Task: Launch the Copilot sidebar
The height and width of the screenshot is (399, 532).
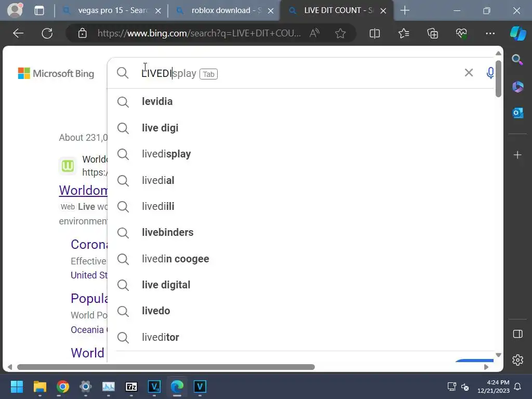Action: click(x=518, y=33)
